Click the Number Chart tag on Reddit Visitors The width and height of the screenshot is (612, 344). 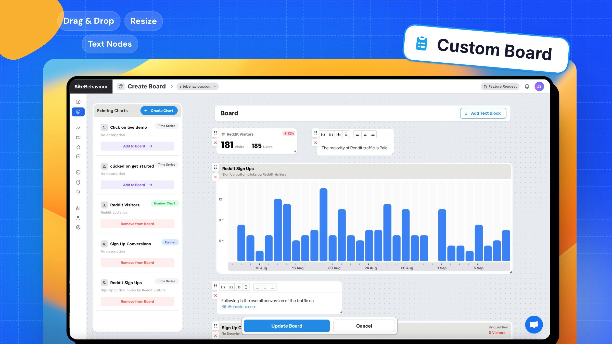pos(164,203)
